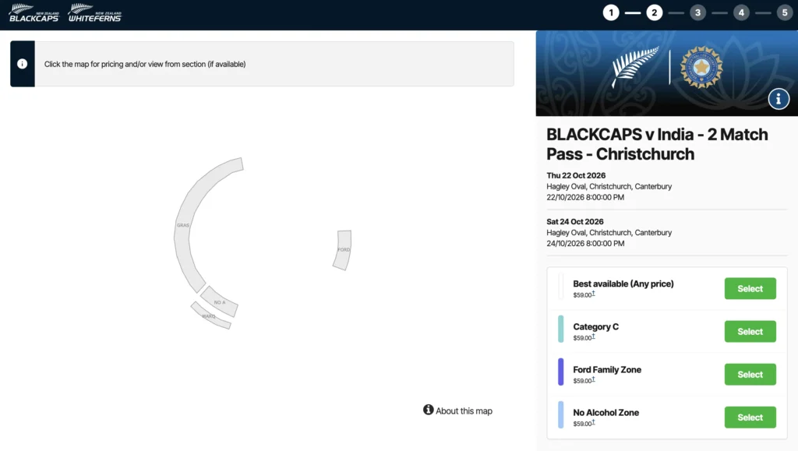Open the About this map link
798x451 pixels.
coord(464,410)
